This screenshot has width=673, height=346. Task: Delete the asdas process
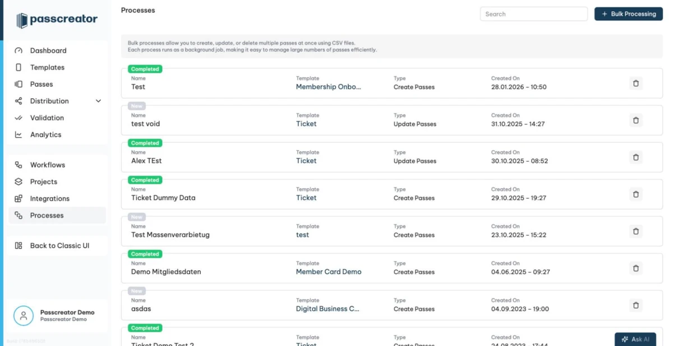pos(635,305)
